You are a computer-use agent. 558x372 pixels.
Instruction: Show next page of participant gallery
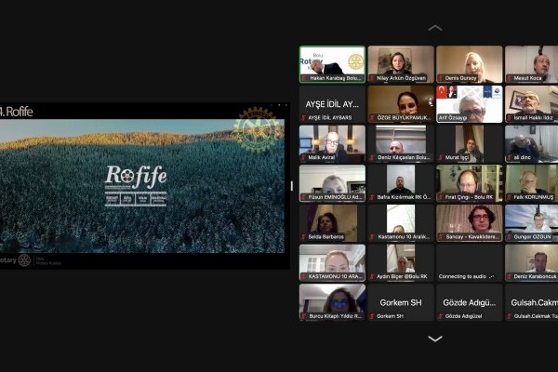435,339
